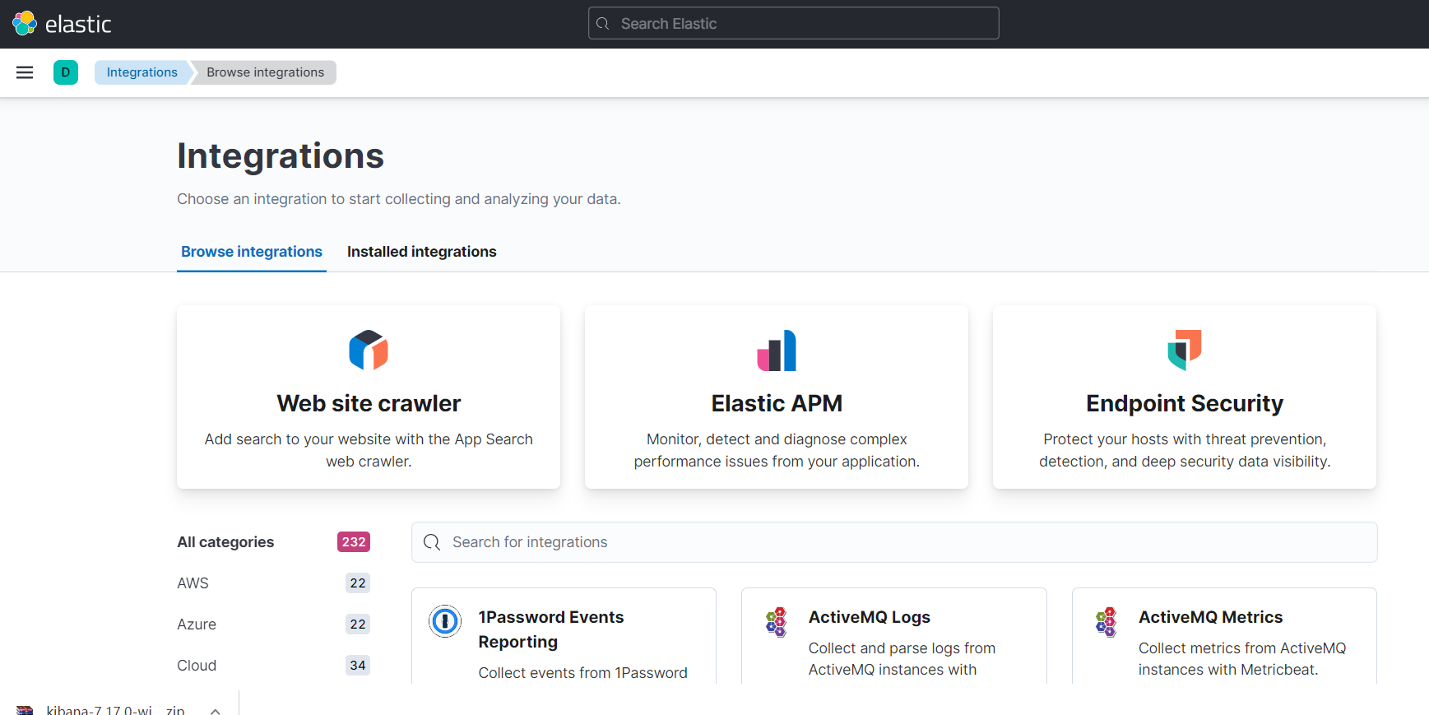
Task: Click the ActiveMQ Logs icon
Action: pos(776,622)
